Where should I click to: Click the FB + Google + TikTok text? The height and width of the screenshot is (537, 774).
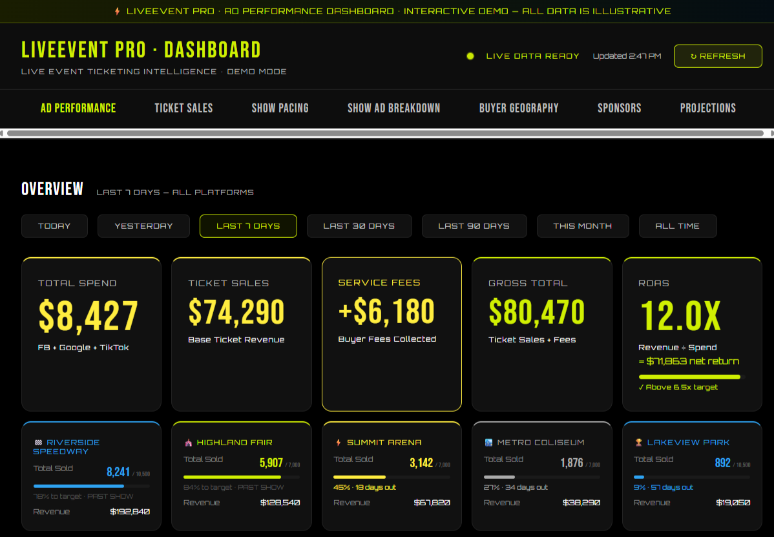tap(83, 348)
